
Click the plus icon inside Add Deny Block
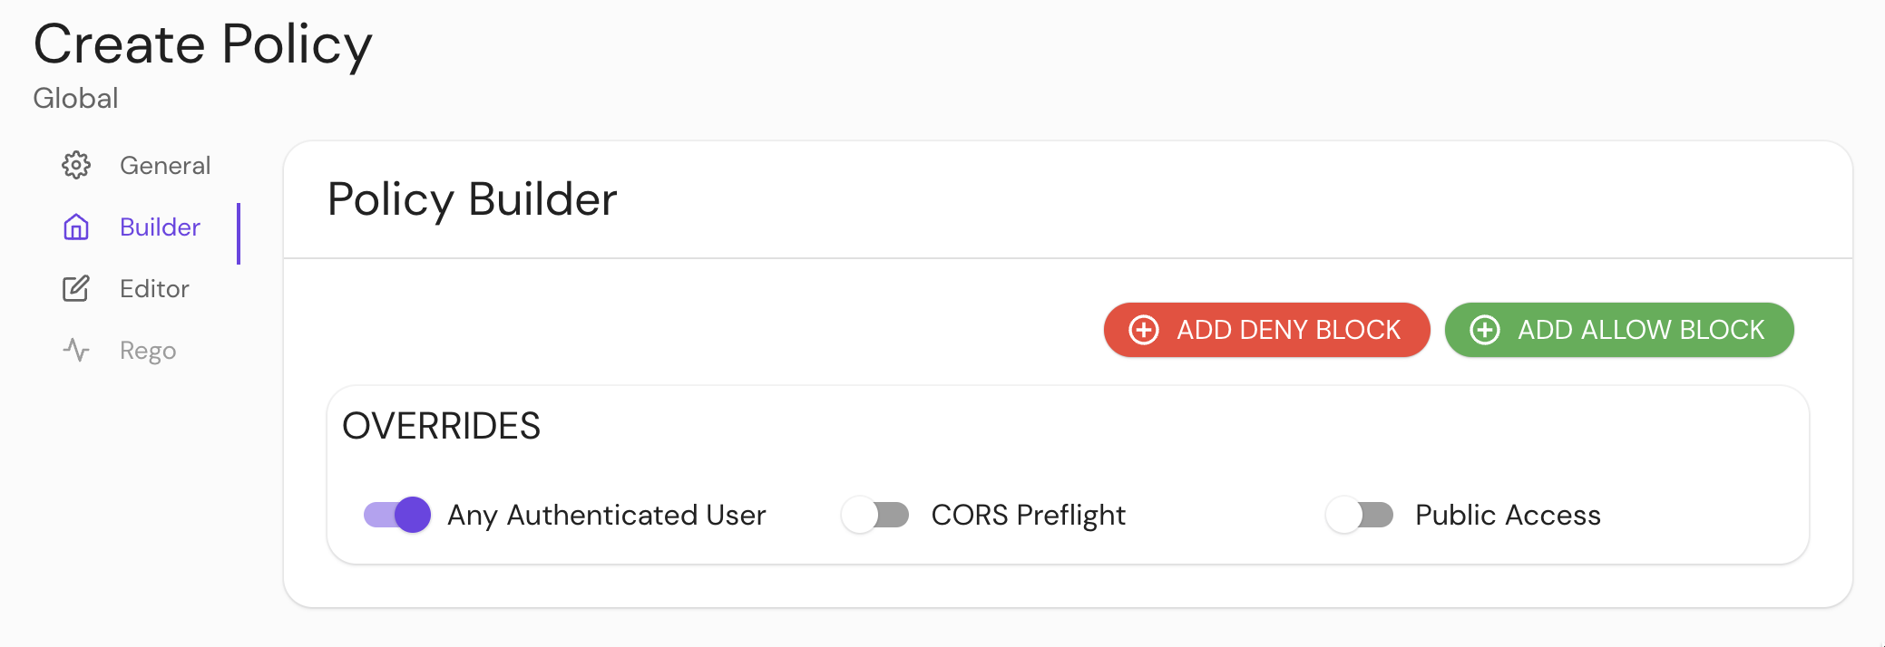[1142, 330]
